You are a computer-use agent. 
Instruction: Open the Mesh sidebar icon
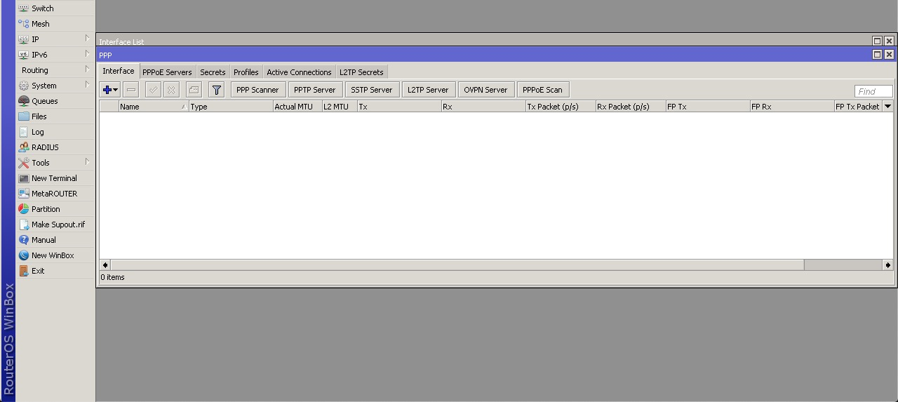pos(24,24)
